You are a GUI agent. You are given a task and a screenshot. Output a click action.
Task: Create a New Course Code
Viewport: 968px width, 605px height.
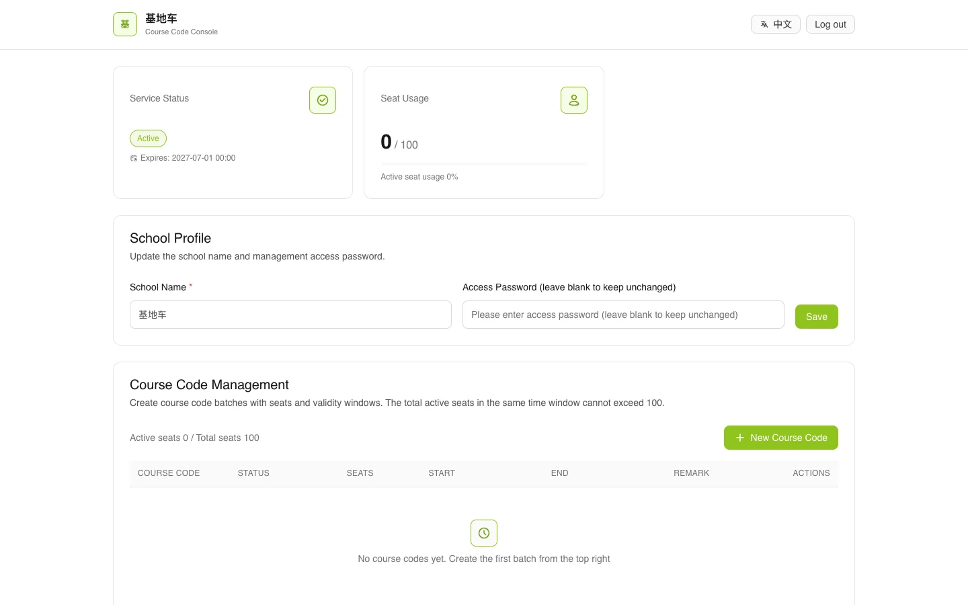point(781,438)
